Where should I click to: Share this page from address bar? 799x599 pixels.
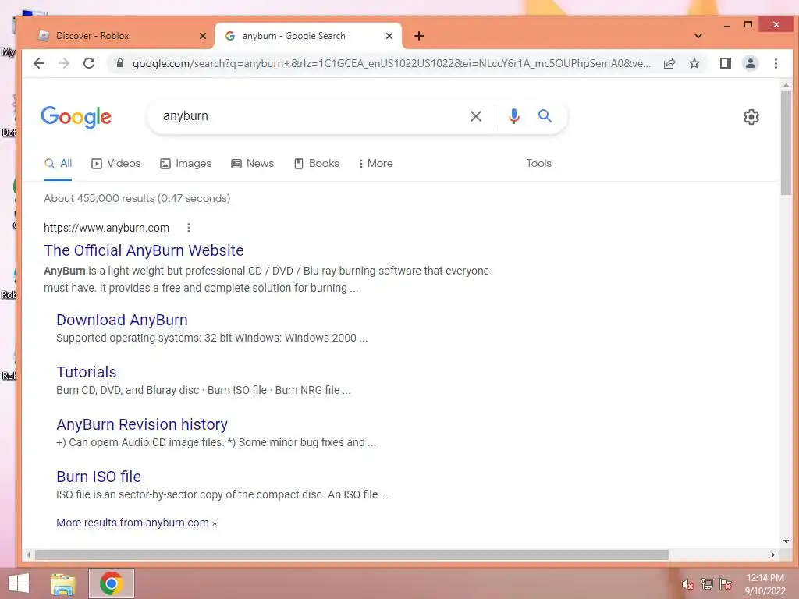click(x=669, y=63)
